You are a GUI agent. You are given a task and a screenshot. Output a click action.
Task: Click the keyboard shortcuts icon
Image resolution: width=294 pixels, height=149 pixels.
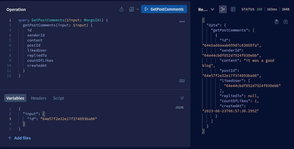point(182,81)
